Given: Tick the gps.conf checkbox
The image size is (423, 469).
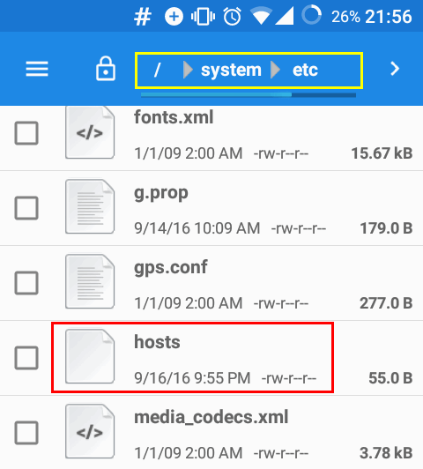Looking at the screenshot, I should [x=26, y=283].
